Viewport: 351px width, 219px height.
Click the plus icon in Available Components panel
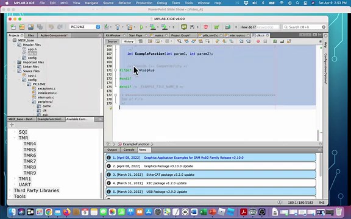coord(12,125)
